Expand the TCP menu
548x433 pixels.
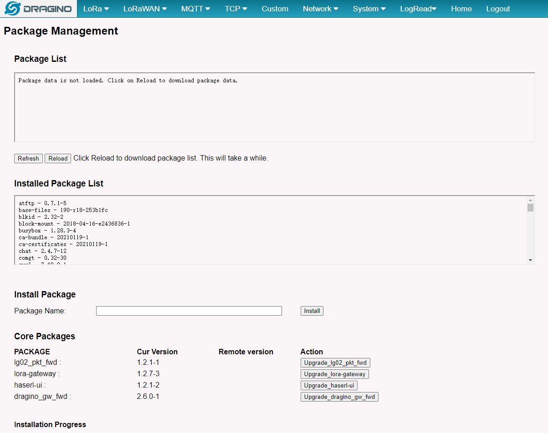coord(236,9)
